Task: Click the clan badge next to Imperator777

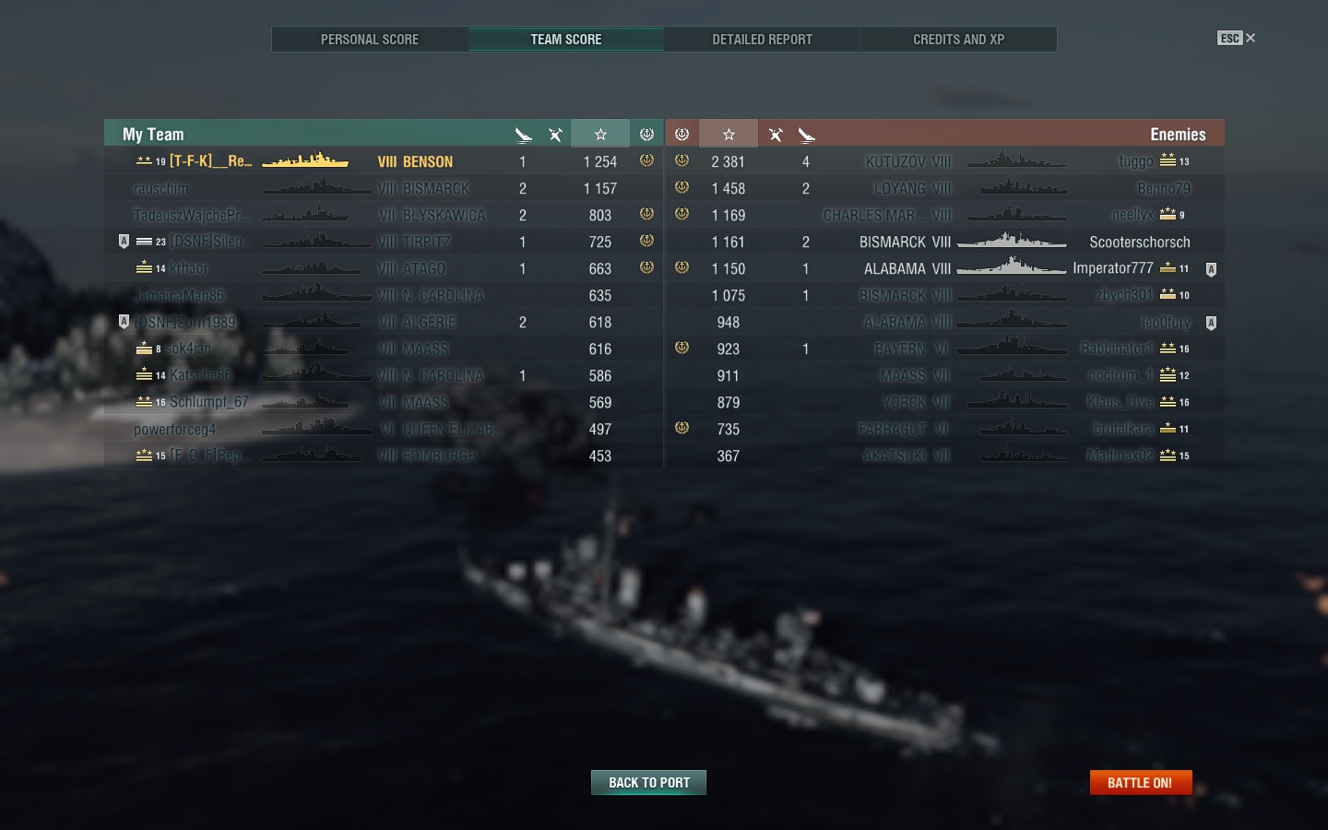Action: tap(1211, 269)
